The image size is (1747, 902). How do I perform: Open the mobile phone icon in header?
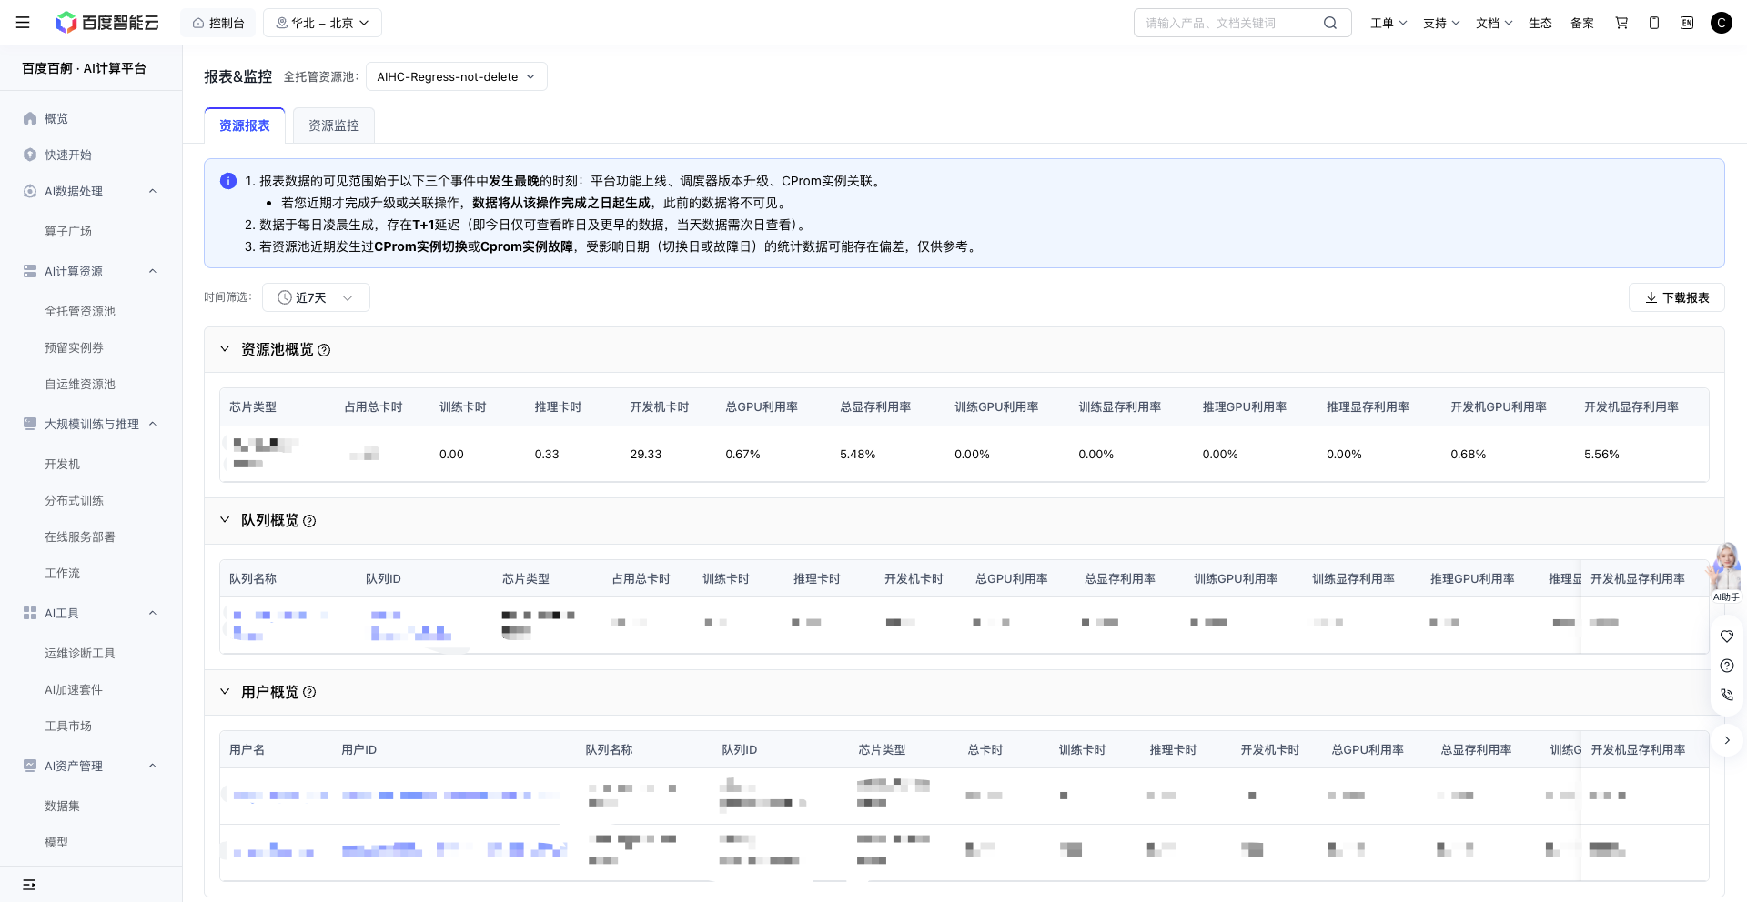pyautogui.click(x=1654, y=23)
